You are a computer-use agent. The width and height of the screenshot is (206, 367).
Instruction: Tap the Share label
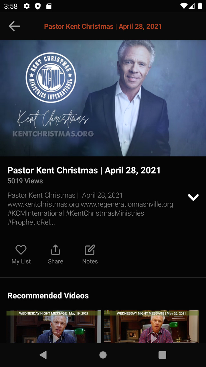56,261
